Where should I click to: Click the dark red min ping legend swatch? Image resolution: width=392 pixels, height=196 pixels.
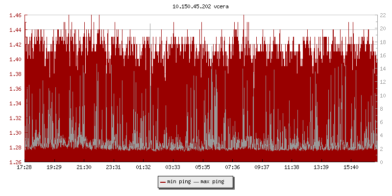(x=163, y=182)
